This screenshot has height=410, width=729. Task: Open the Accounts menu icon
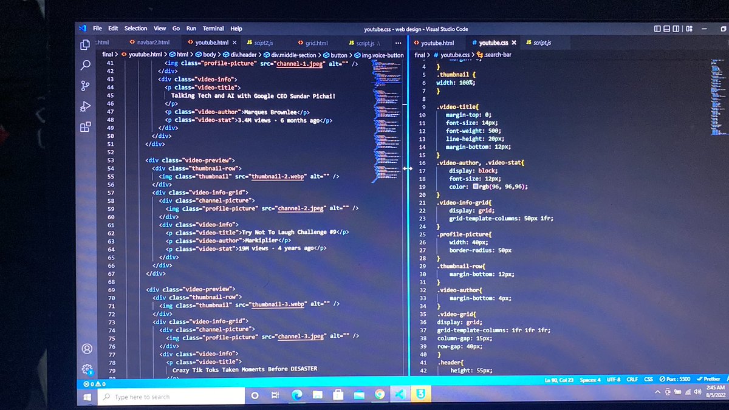(87, 349)
